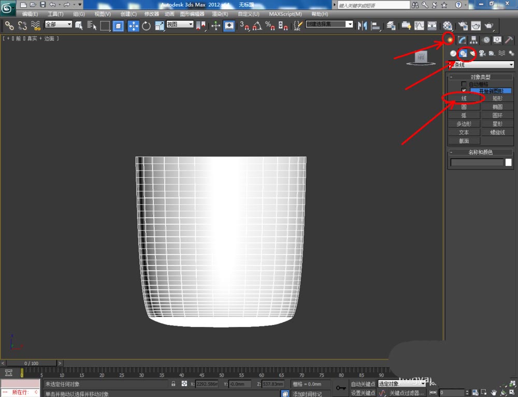Click the Mirror tool in toolbar
This screenshot has width=518, height=397.
[x=363, y=26]
